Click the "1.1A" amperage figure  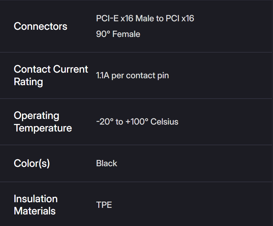(x=103, y=76)
